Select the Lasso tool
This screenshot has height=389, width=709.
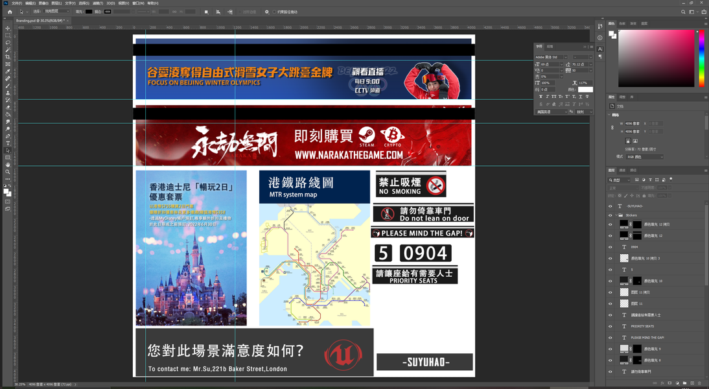click(8, 43)
